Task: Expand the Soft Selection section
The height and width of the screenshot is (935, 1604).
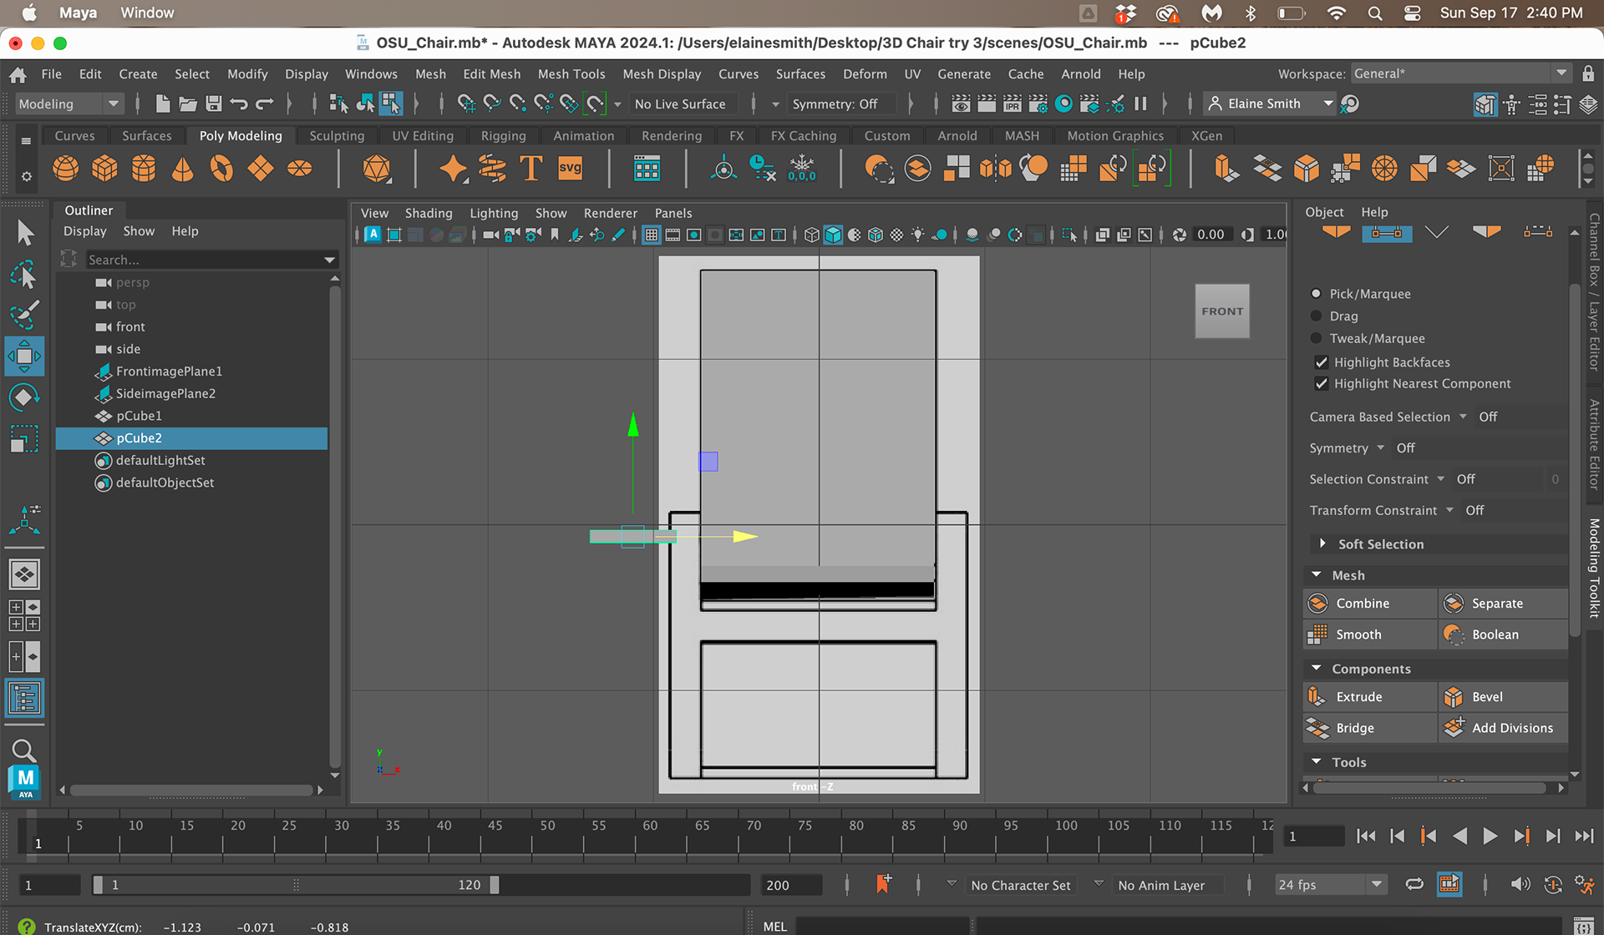Action: point(1322,543)
